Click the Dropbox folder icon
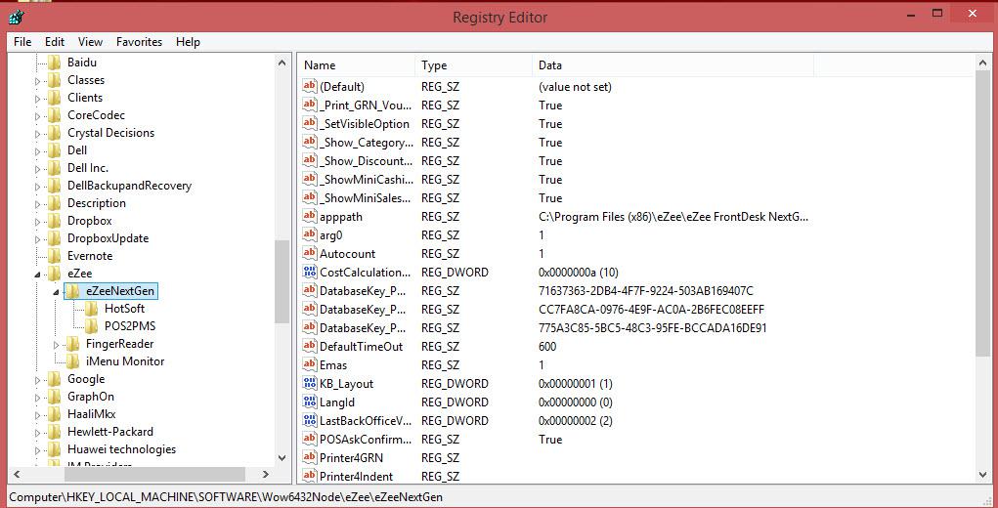The width and height of the screenshot is (998, 508). tap(55, 221)
